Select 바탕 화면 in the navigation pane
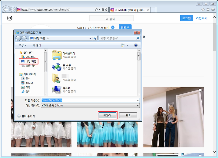Image resolution: width=218 pixels, height=158 pixels. [x=29, y=61]
